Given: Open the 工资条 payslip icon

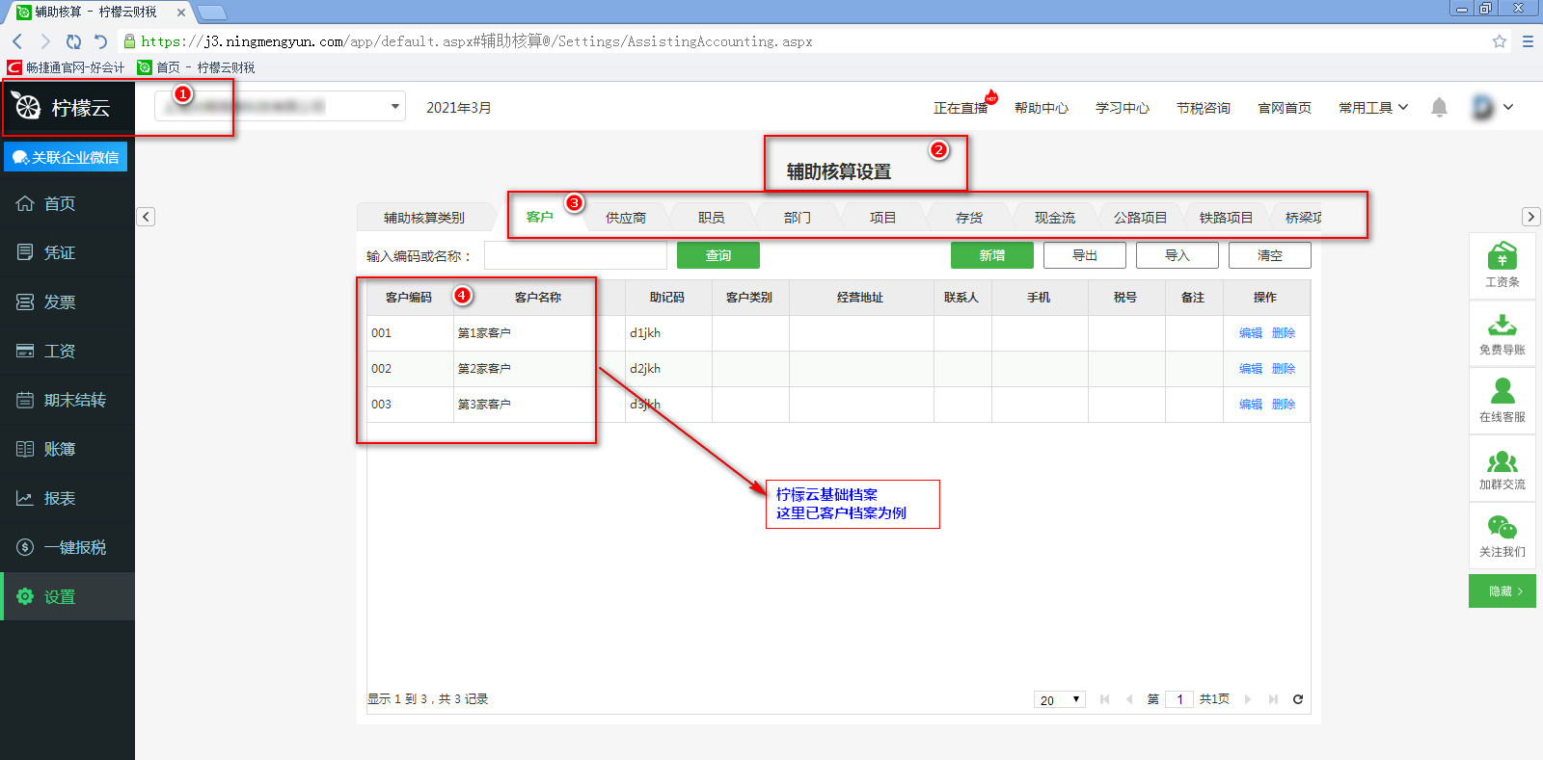Looking at the screenshot, I should point(1502,265).
